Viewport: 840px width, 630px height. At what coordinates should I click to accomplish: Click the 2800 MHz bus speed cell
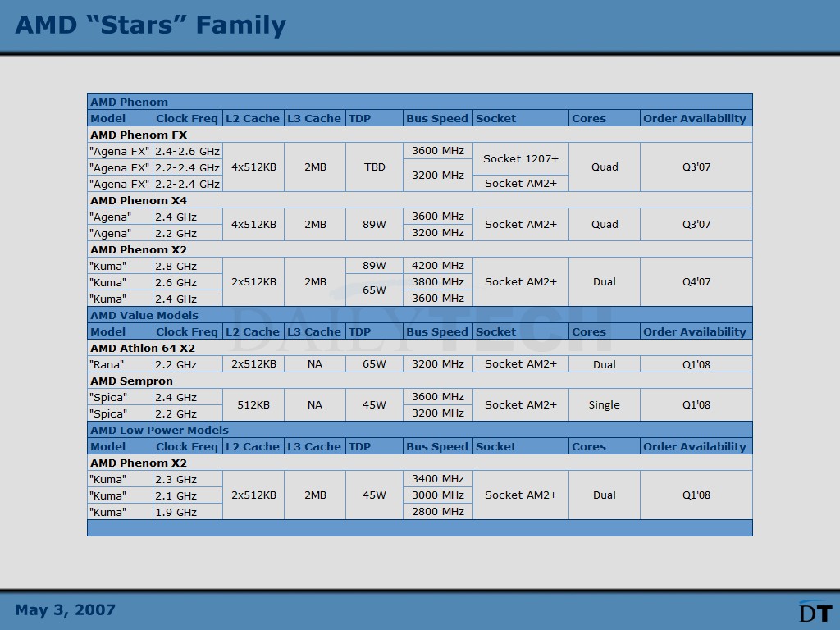point(437,512)
